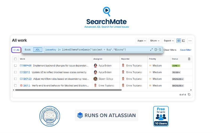Open issue link SSP-23
This screenshot has height=133, width=213.
click(27, 65)
